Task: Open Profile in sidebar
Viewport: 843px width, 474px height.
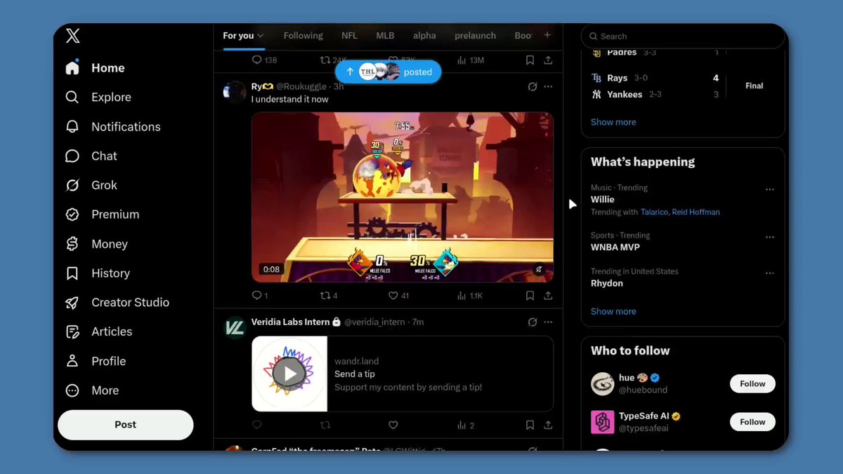Action: click(x=95, y=361)
